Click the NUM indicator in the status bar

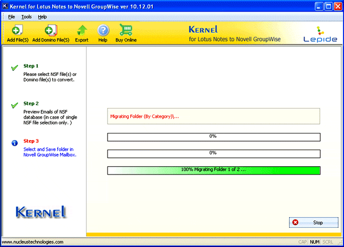click(315, 242)
